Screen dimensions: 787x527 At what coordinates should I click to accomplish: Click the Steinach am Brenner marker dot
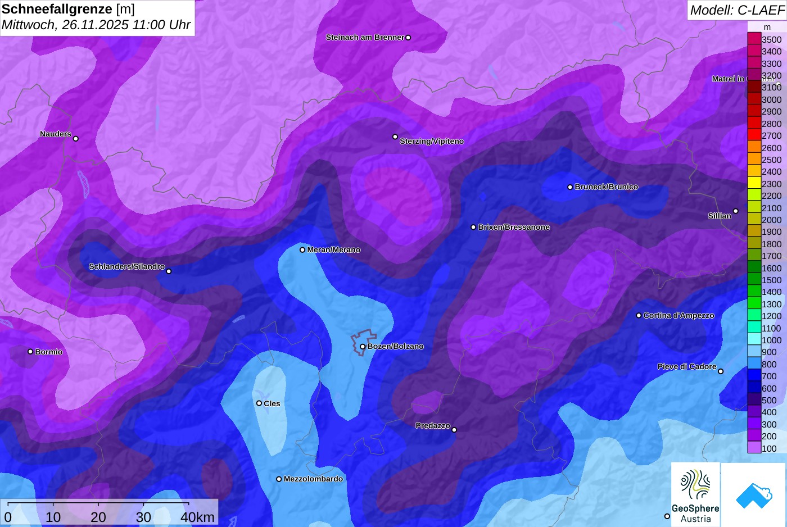point(408,38)
